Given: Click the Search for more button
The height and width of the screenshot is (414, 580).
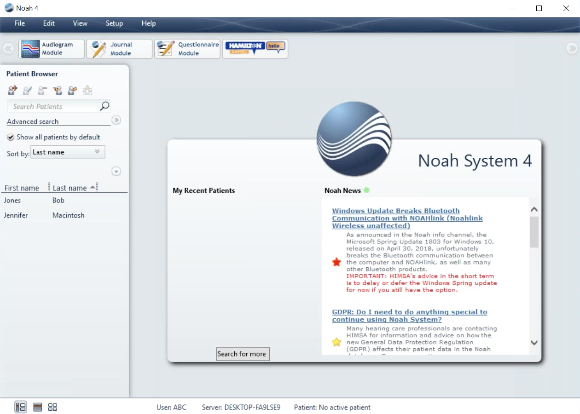Looking at the screenshot, I should (243, 354).
